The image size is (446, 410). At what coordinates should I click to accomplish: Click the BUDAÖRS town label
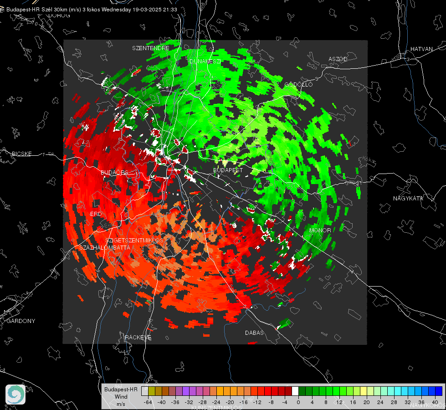(x=115, y=172)
